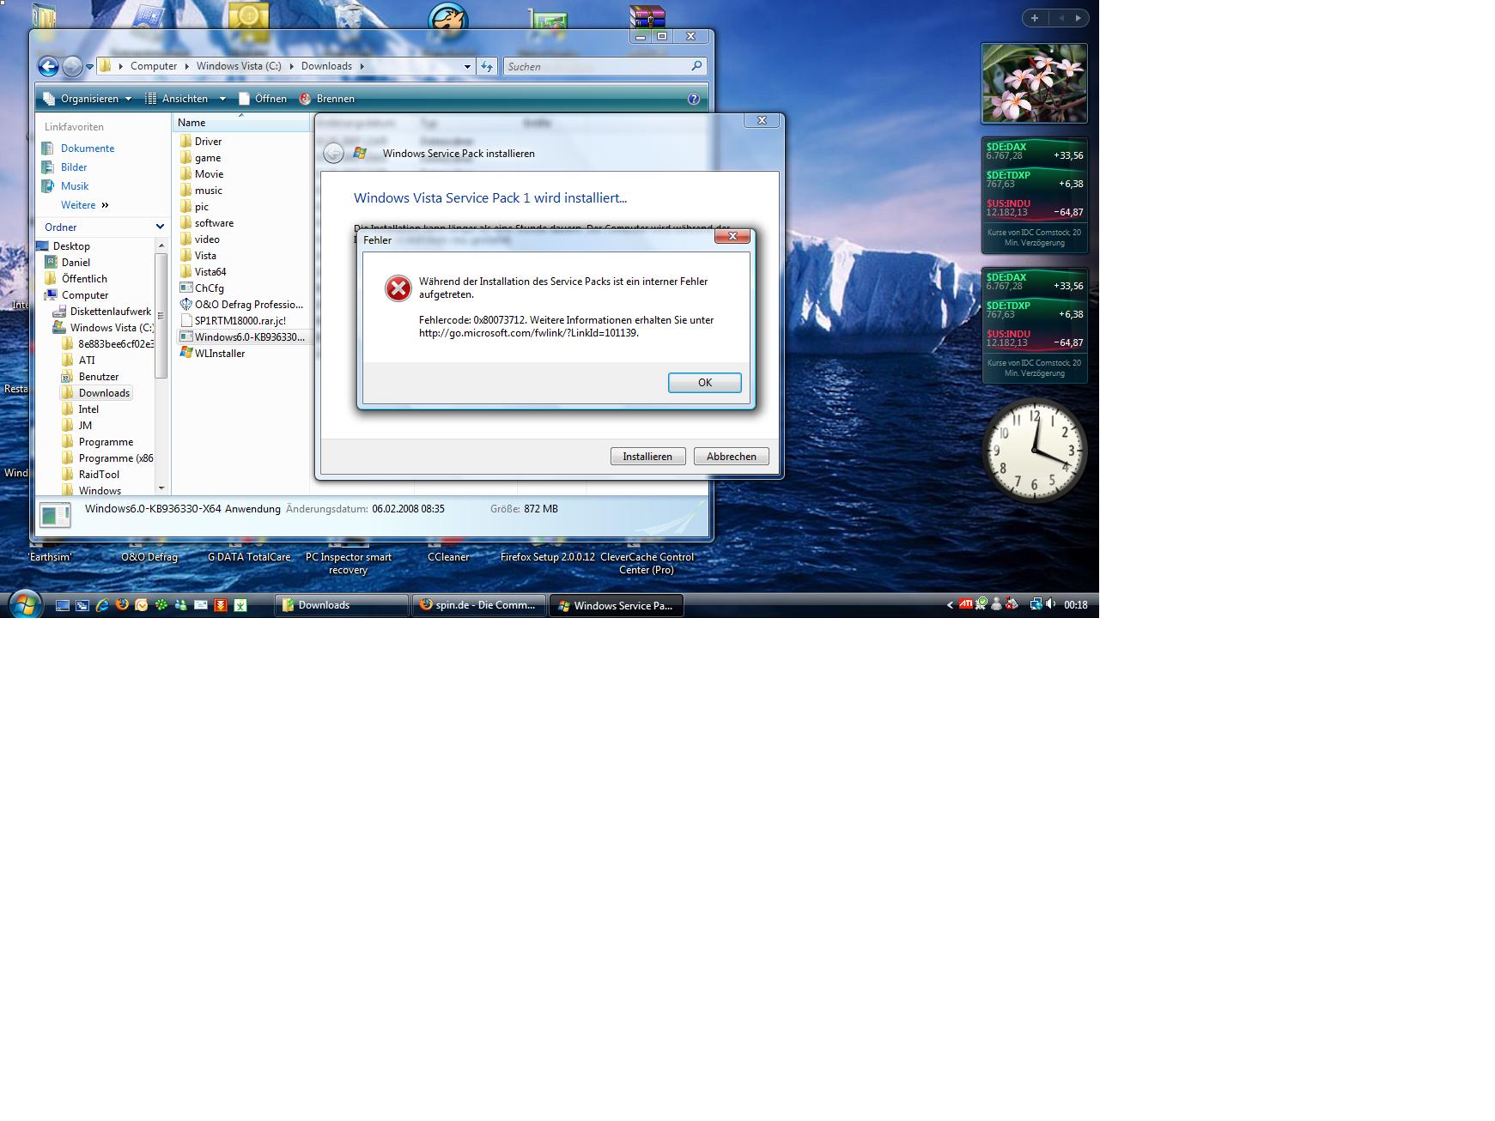Viewport: 1495px width, 1121px height.
Task: Open the Windows Start orb
Action: (x=25, y=604)
